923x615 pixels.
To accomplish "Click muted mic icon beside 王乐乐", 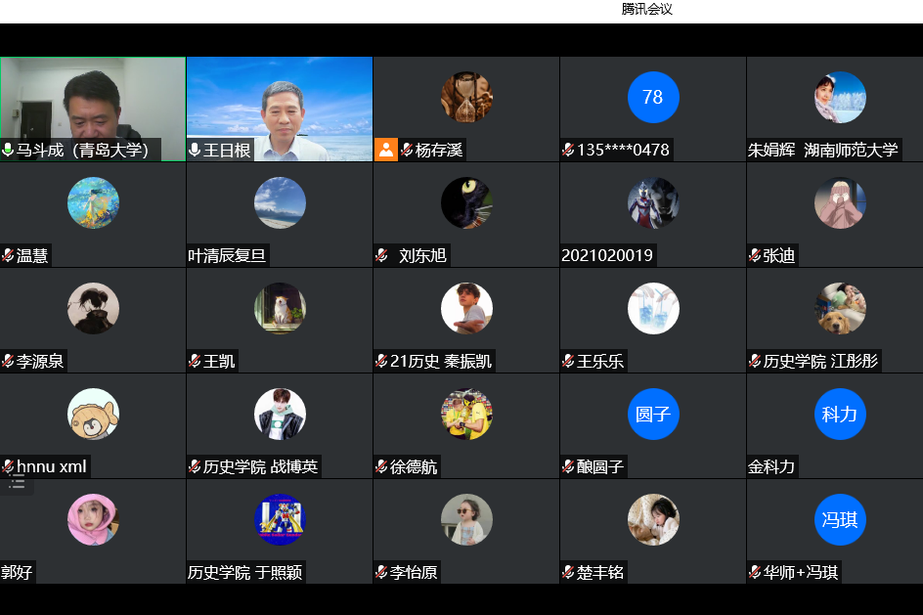I will 568,361.
